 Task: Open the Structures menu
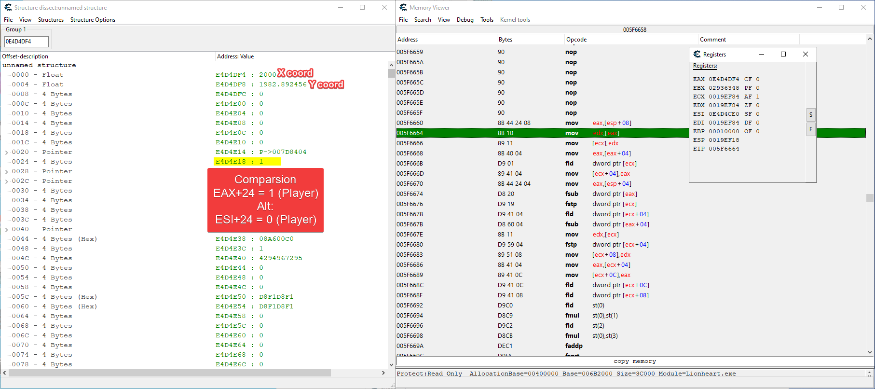click(51, 20)
